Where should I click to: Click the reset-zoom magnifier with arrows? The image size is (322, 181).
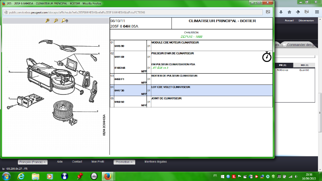[65, 21]
